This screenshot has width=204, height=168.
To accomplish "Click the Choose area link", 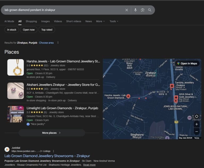I will pyautogui.click(x=46, y=43).
